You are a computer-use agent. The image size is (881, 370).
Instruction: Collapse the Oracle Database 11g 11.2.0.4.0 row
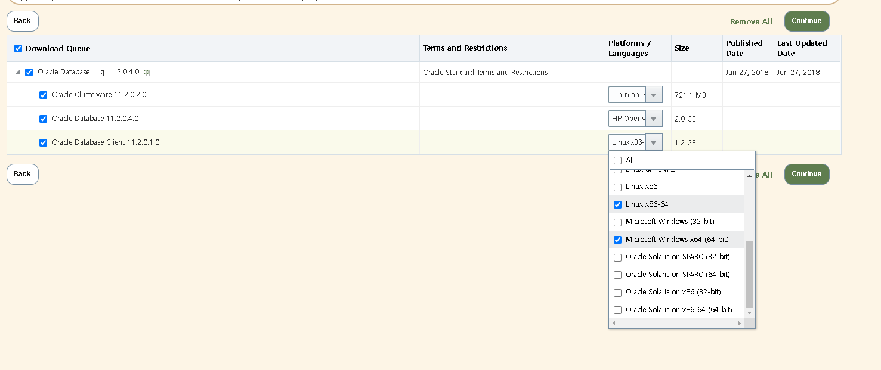click(x=17, y=72)
